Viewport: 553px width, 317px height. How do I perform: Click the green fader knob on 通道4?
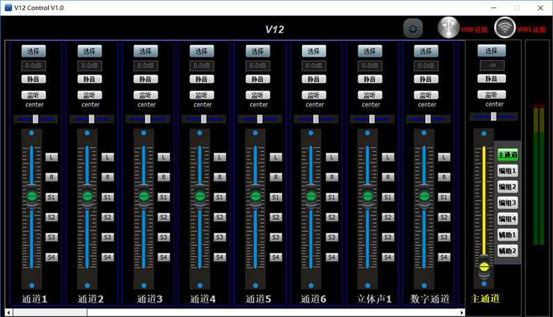(x=200, y=197)
